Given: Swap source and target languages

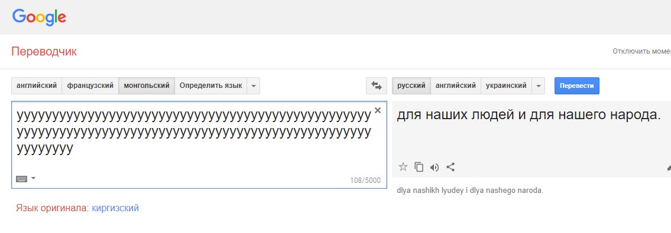Looking at the screenshot, I should (x=377, y=86).
